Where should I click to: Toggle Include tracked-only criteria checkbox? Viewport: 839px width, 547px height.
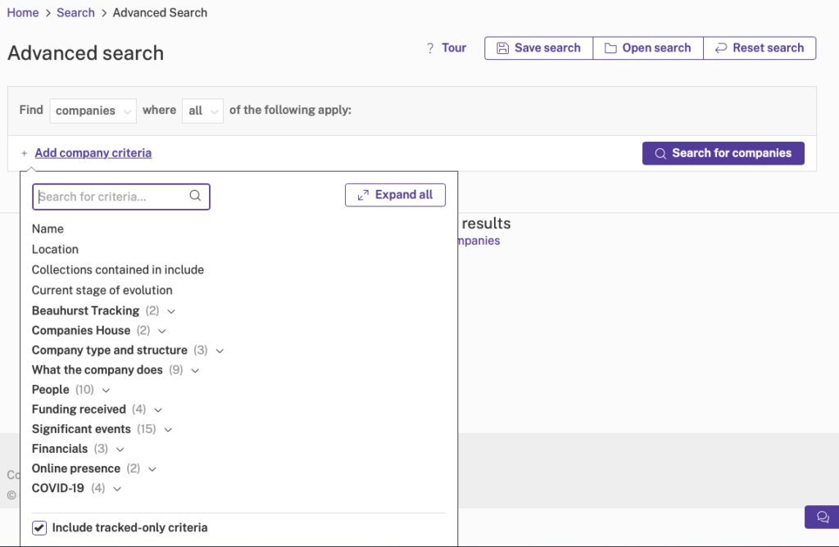(x=39, y=527)
